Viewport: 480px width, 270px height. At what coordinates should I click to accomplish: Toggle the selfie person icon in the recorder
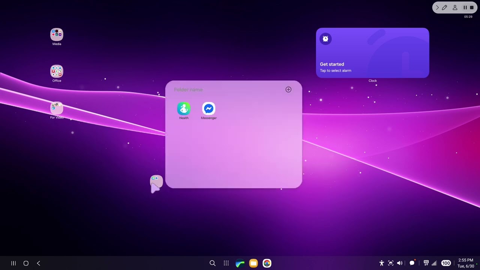[455, 7]
